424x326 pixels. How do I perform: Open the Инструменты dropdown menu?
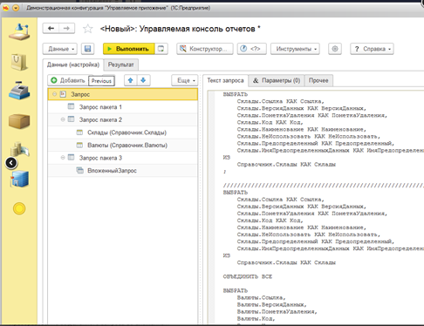click(x=295, y=49)
